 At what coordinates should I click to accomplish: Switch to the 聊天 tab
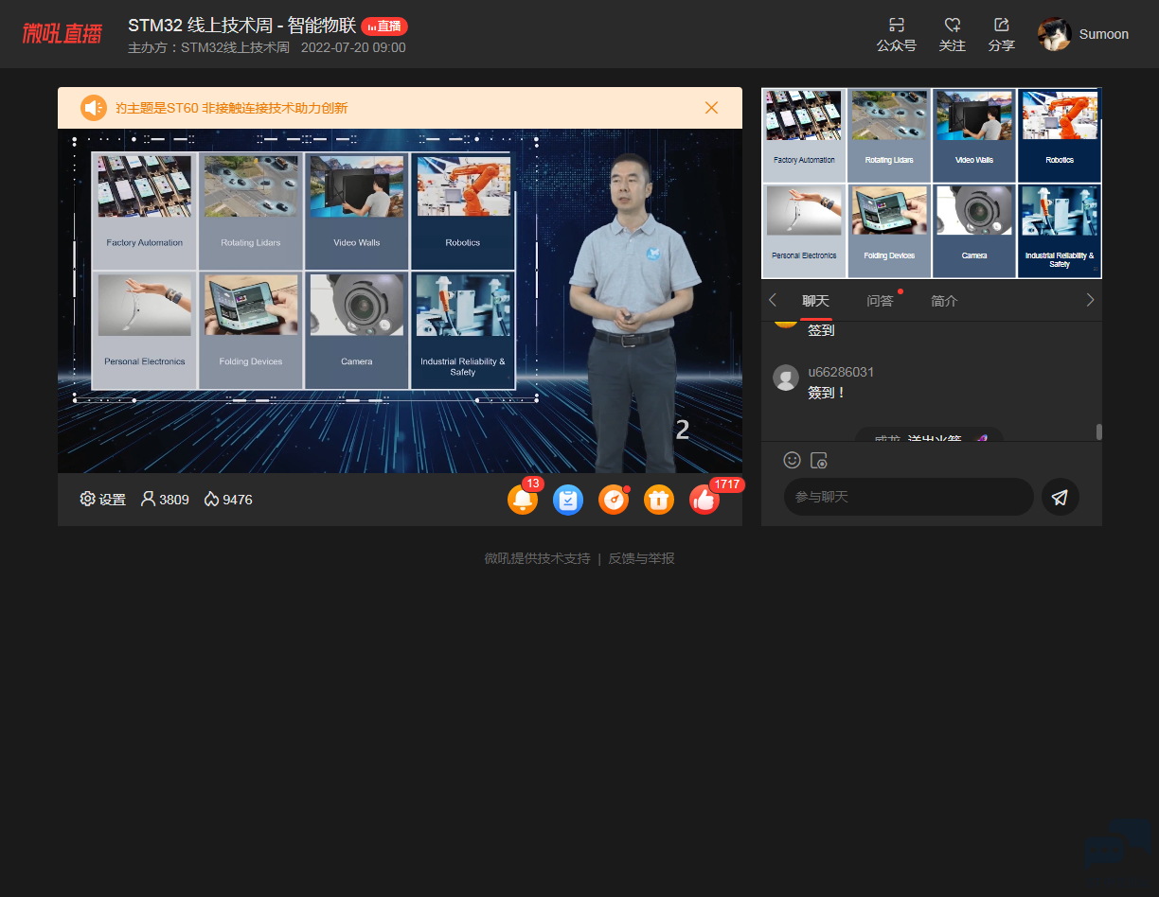815,301
